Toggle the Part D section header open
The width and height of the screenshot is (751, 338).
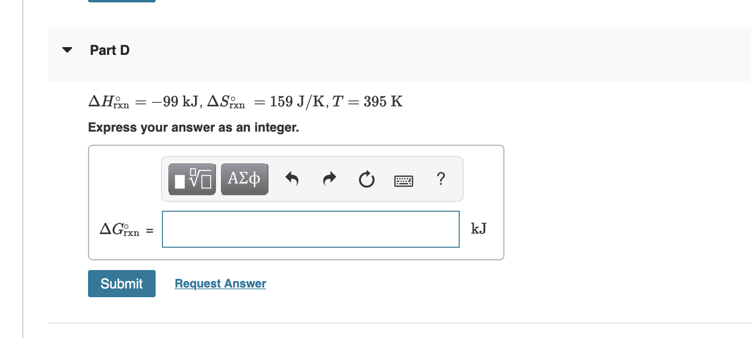pos(67,50)
